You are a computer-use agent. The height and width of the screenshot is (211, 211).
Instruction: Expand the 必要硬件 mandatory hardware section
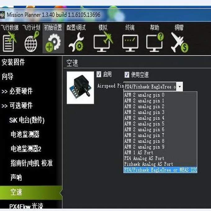pos(17,91)
